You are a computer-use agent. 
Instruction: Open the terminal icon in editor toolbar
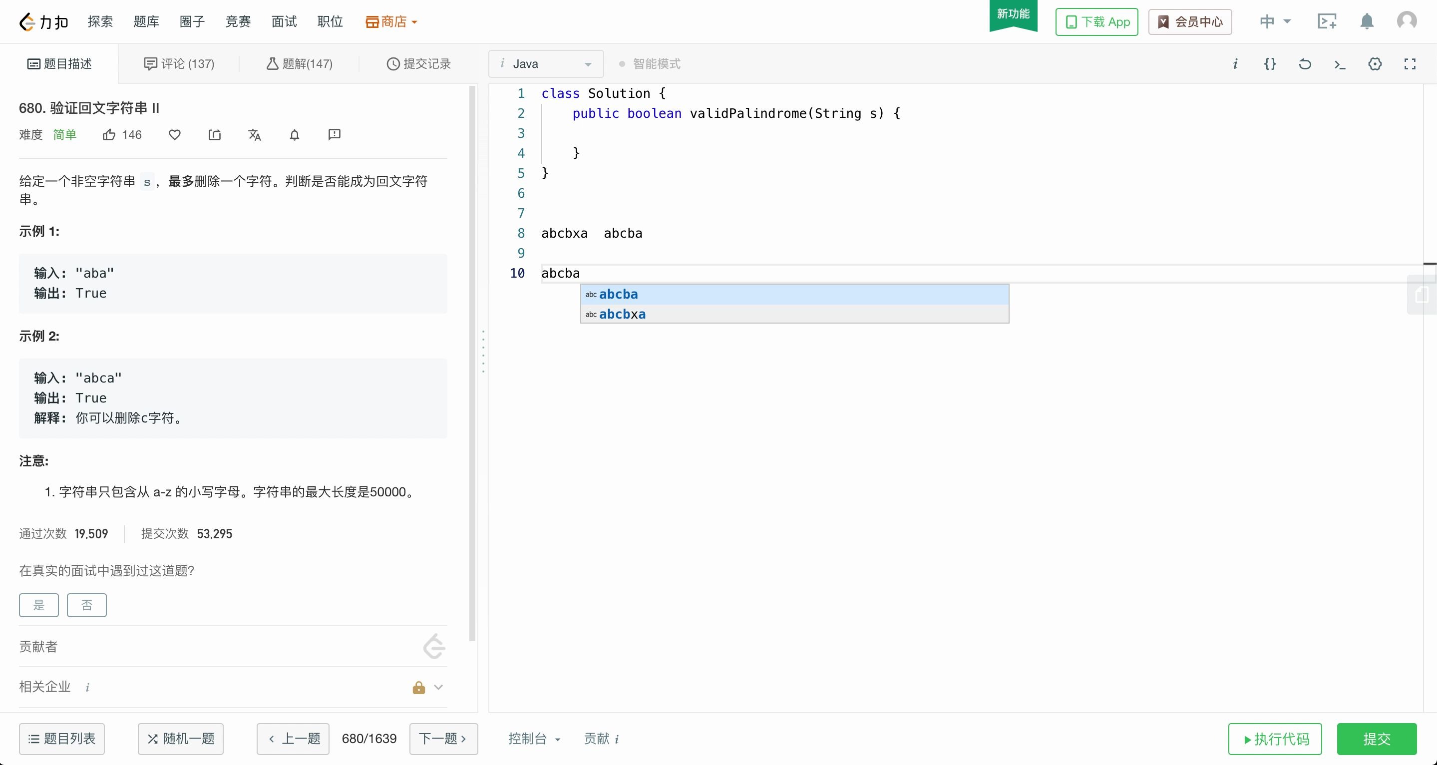(x=1340, y=63)
